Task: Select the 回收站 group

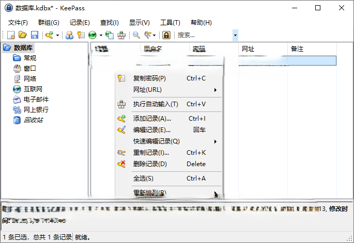Action: (33, 120)
